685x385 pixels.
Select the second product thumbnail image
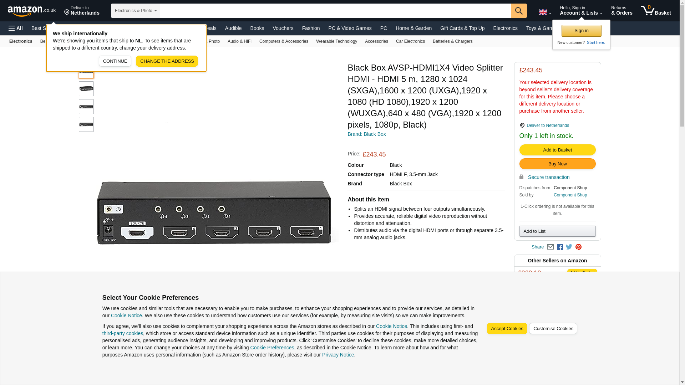[x=86, y=89]
